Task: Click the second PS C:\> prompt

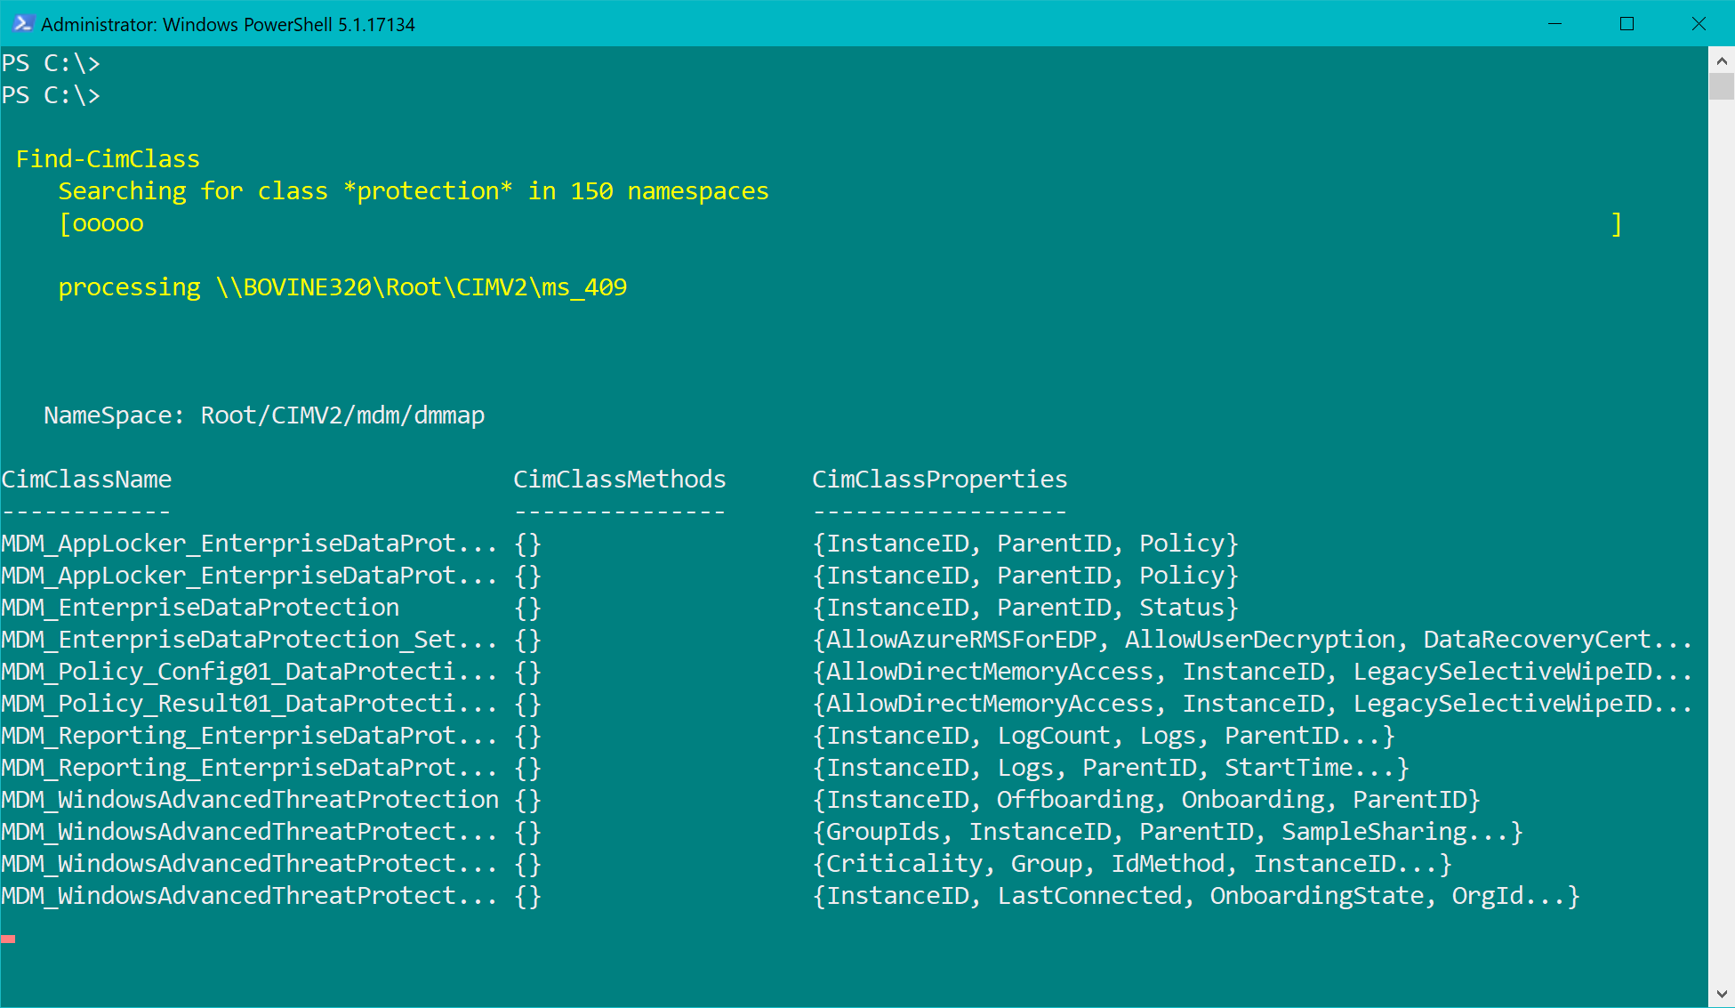Action: click(51, 95)
